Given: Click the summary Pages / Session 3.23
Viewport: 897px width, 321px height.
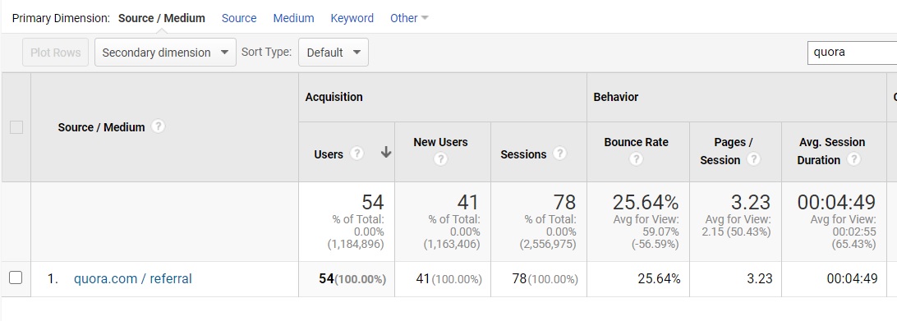Looking at the screenshot, I should point(751,202).
